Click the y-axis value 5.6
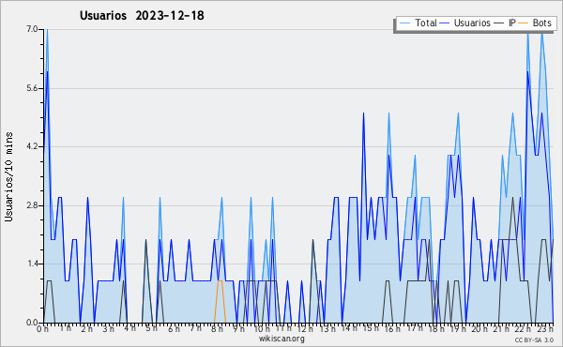563x347 pixels. coord(32,88)
